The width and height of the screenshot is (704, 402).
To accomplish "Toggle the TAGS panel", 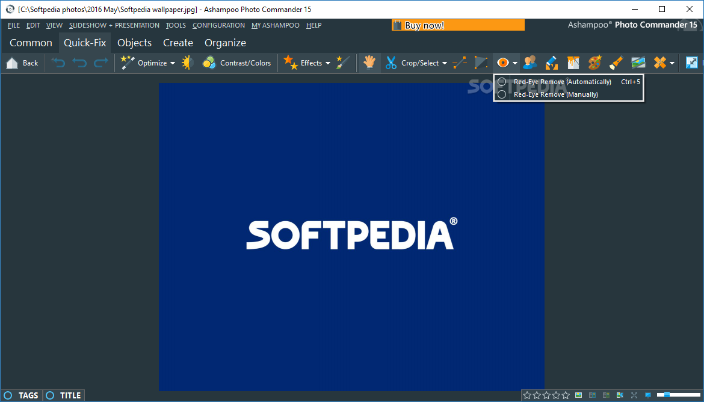I will 21,395.
